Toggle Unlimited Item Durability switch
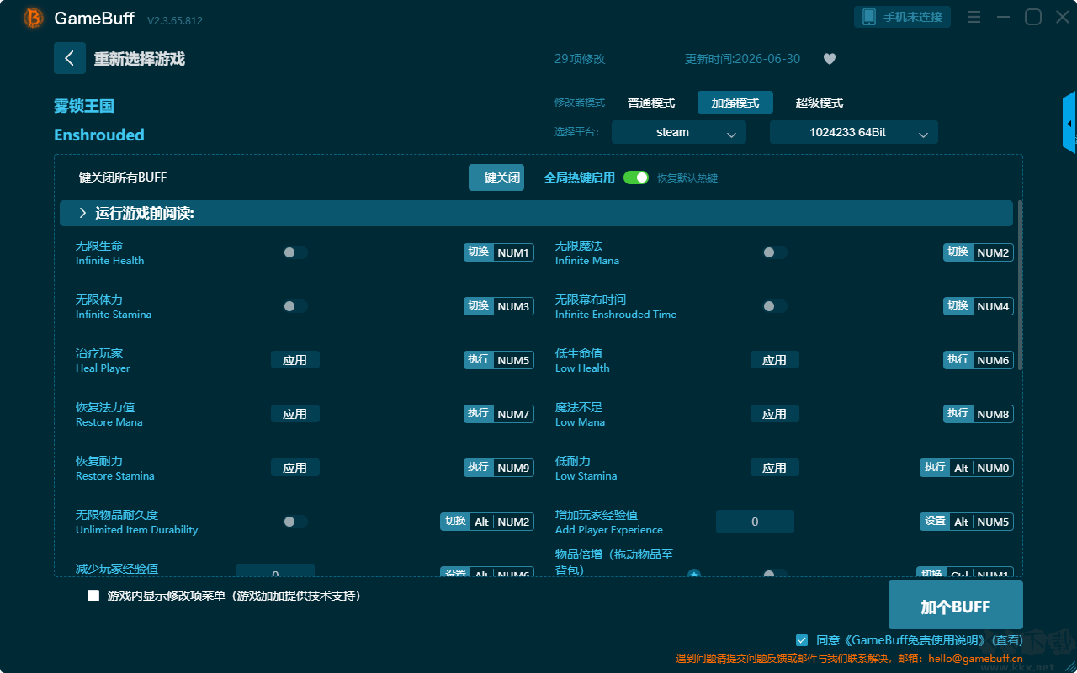Screen dimensions: 1077x673 pyautogui.click(x=295, y=522)
